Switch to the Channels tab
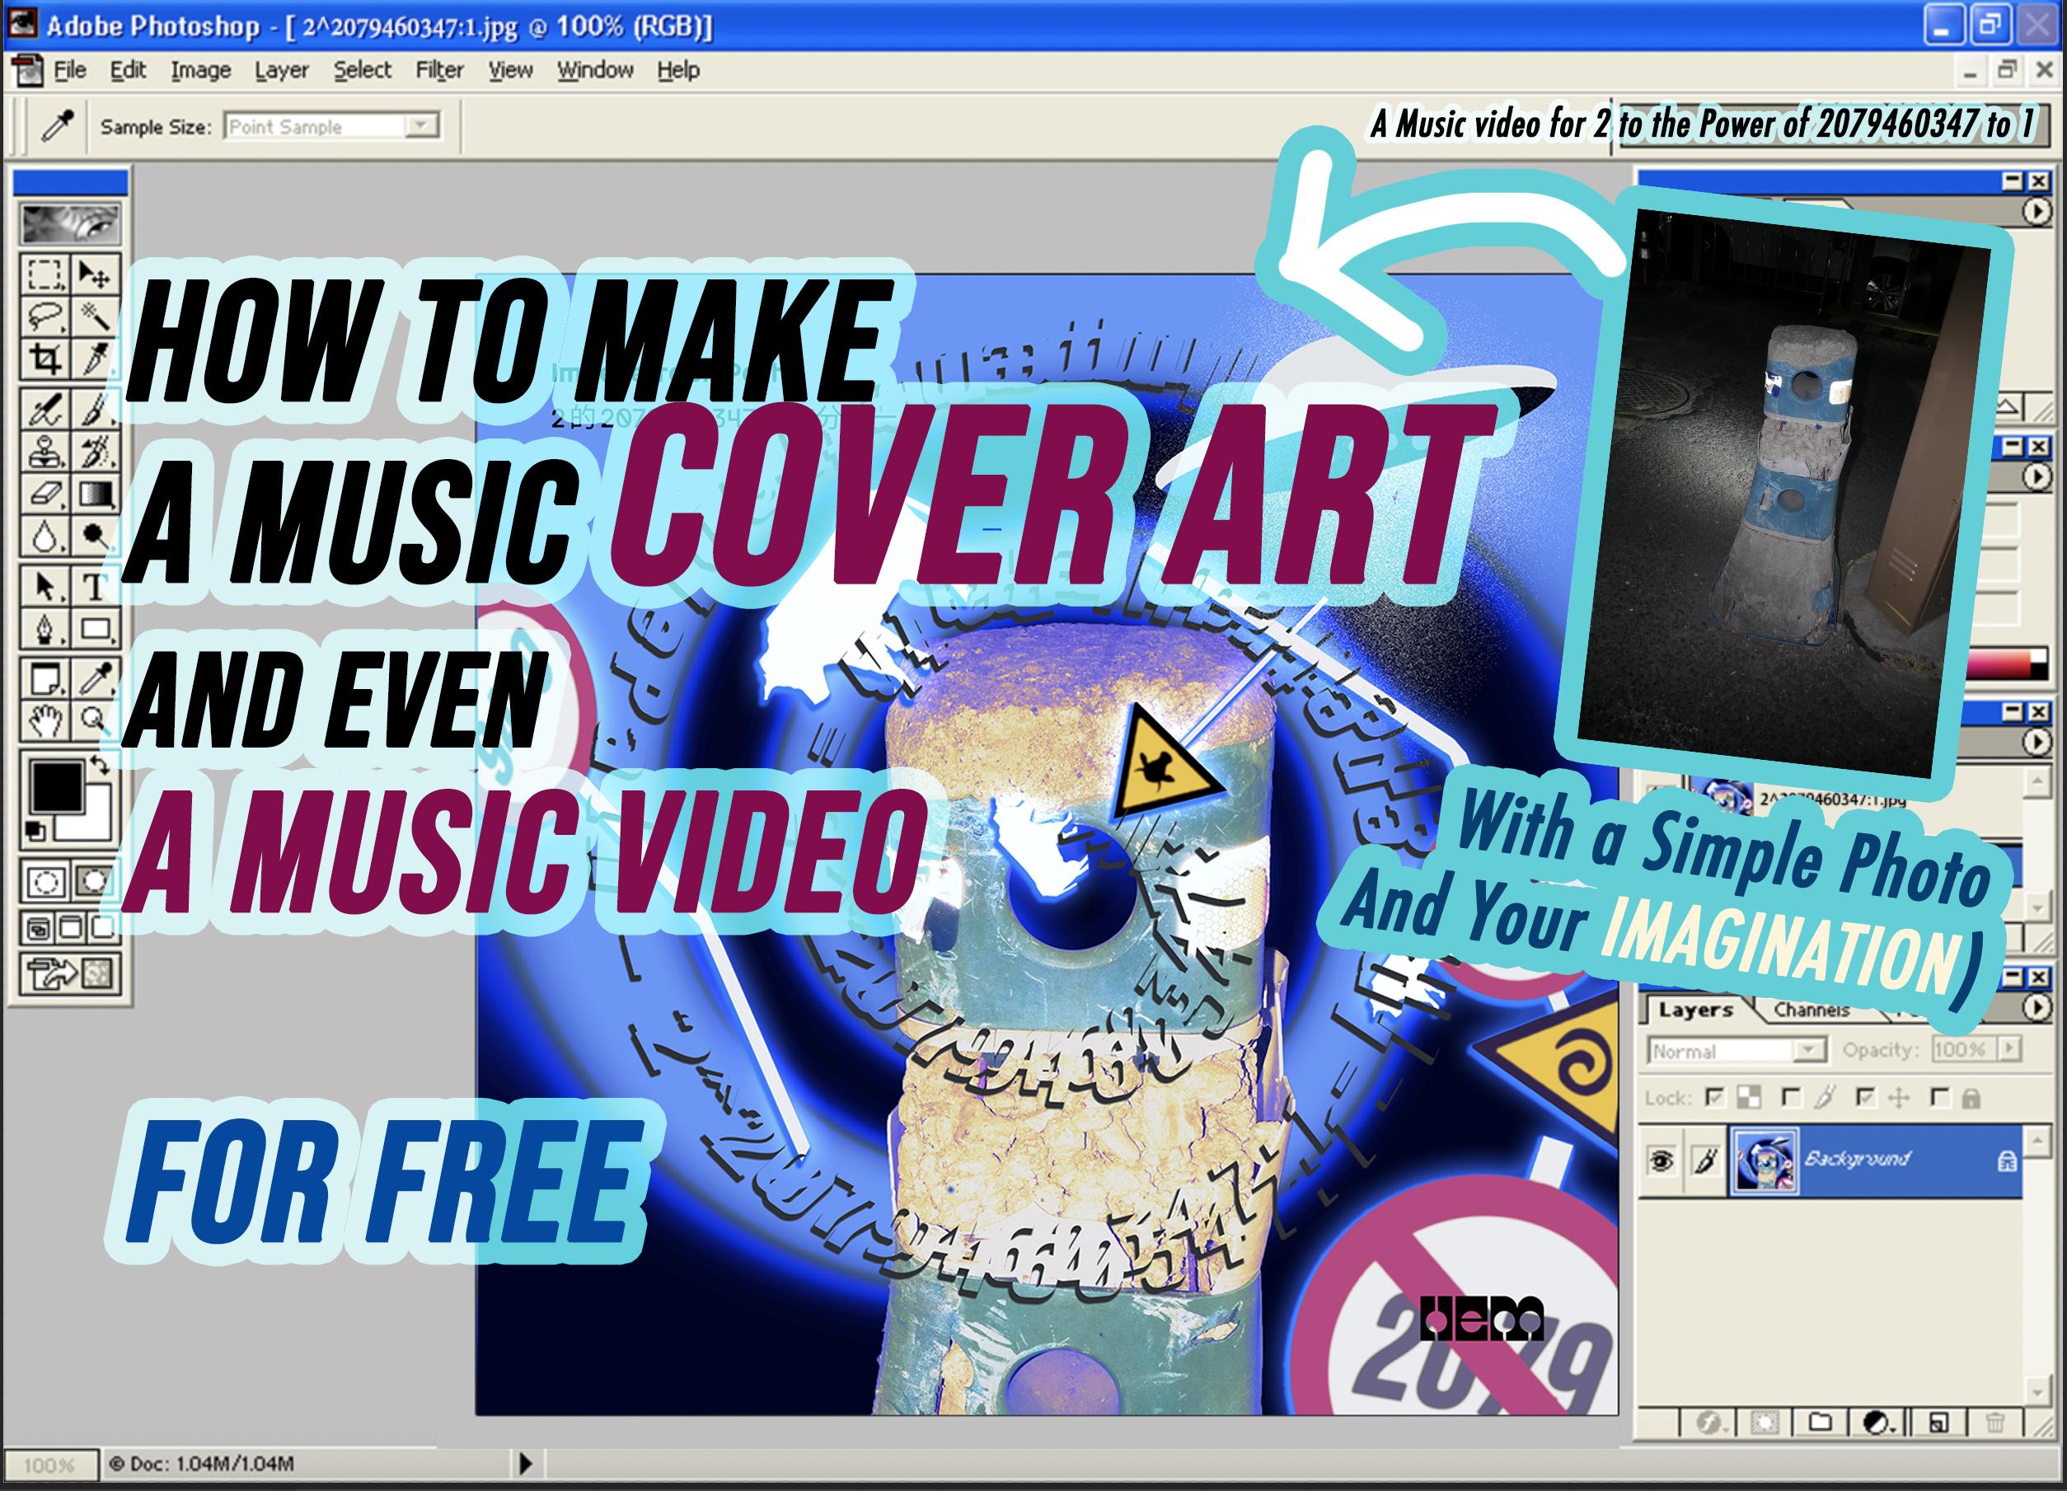The width and height of the screenshot is (2067, 1491). pos(1811,1010)
